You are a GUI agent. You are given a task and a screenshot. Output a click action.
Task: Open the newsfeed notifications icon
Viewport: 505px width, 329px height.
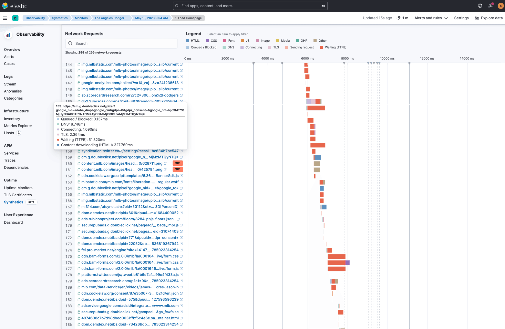click(490, 6)
